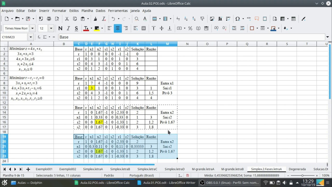Paste from clipboard icon
The height and width of the screenshot is (187, 332).
tap(83, 19)
